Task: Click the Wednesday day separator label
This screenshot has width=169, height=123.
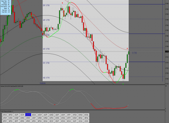Action: (x=43, y=83)
